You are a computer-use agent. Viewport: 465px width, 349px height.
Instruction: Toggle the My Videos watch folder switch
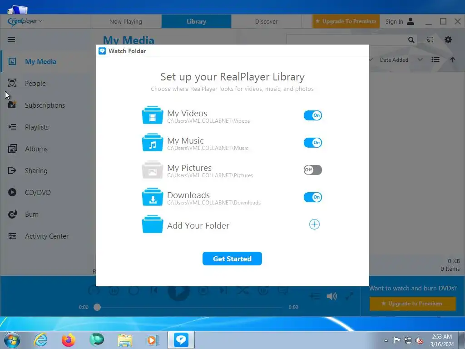tap(312, 115)
